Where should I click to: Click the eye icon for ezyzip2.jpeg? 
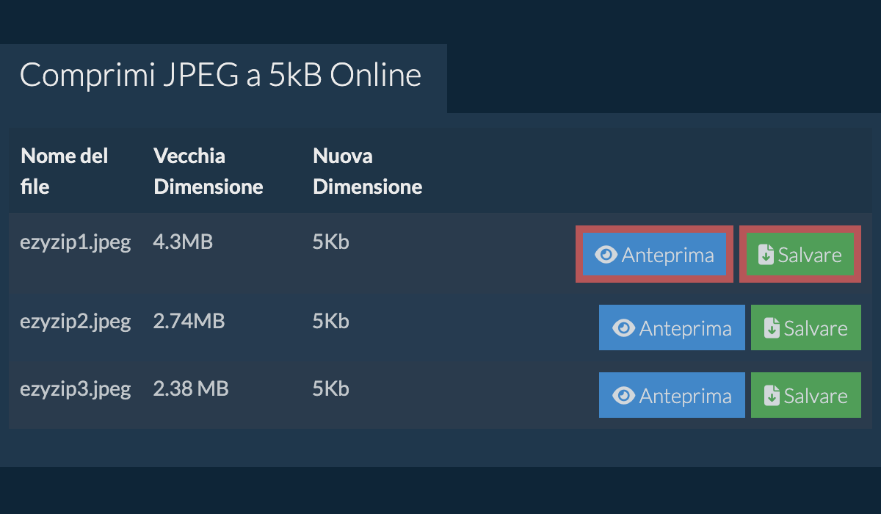[x=623, y=328]
